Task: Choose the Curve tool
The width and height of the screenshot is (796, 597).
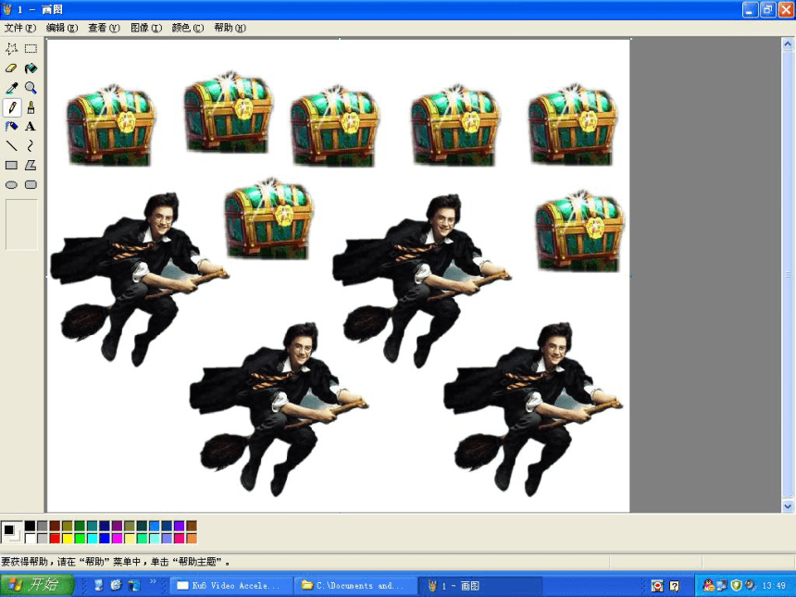Action: point(31,146)
